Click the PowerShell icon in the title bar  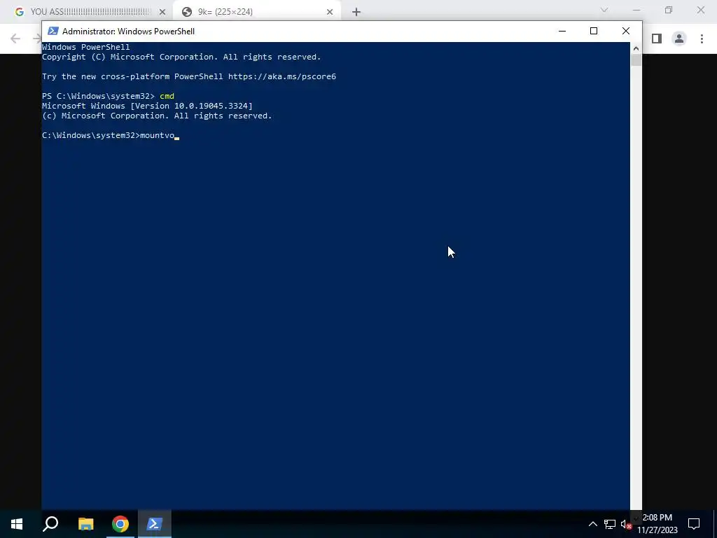(53, 31)
